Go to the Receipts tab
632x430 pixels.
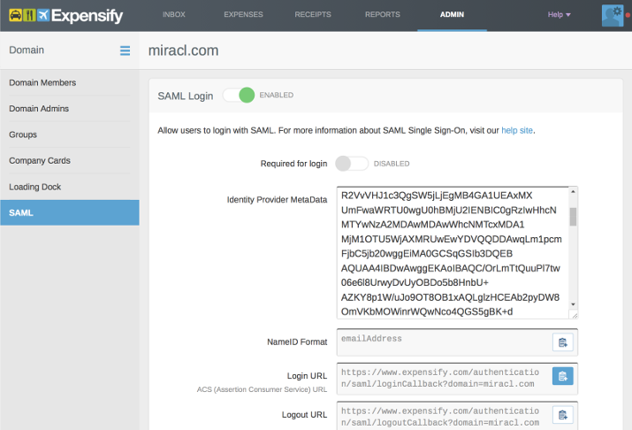point(313,14)
